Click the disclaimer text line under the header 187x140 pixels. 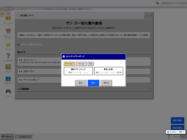[46, 9]
